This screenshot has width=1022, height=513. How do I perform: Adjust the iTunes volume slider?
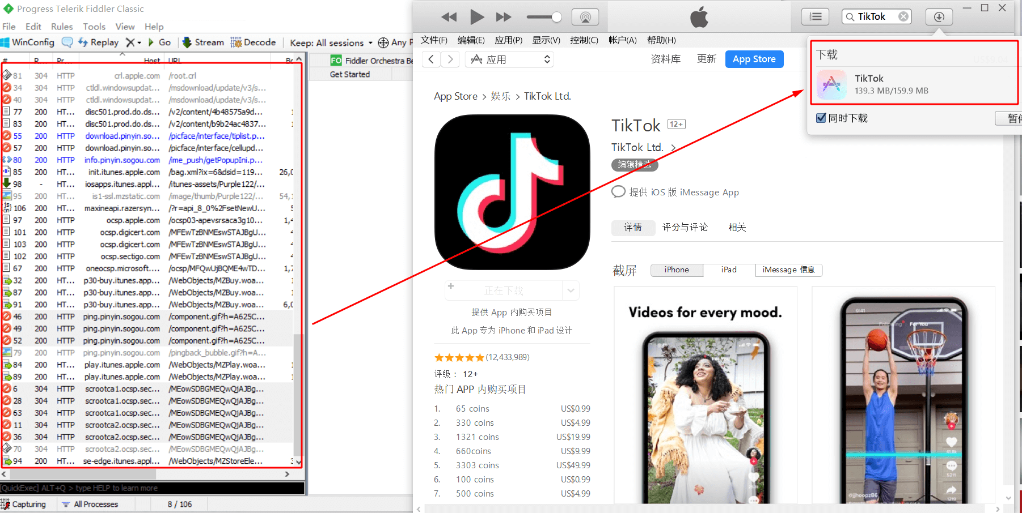544,17
